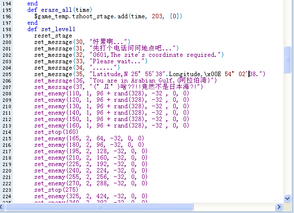Click set_enemy(120, ...) on line 209
This screenshot has height=213, width=294.
coord(111,100)
